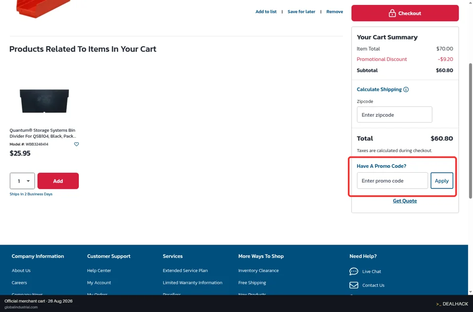The image size is (473, 312).
Task: Open the Get Quote link
Action: point(405,201)
